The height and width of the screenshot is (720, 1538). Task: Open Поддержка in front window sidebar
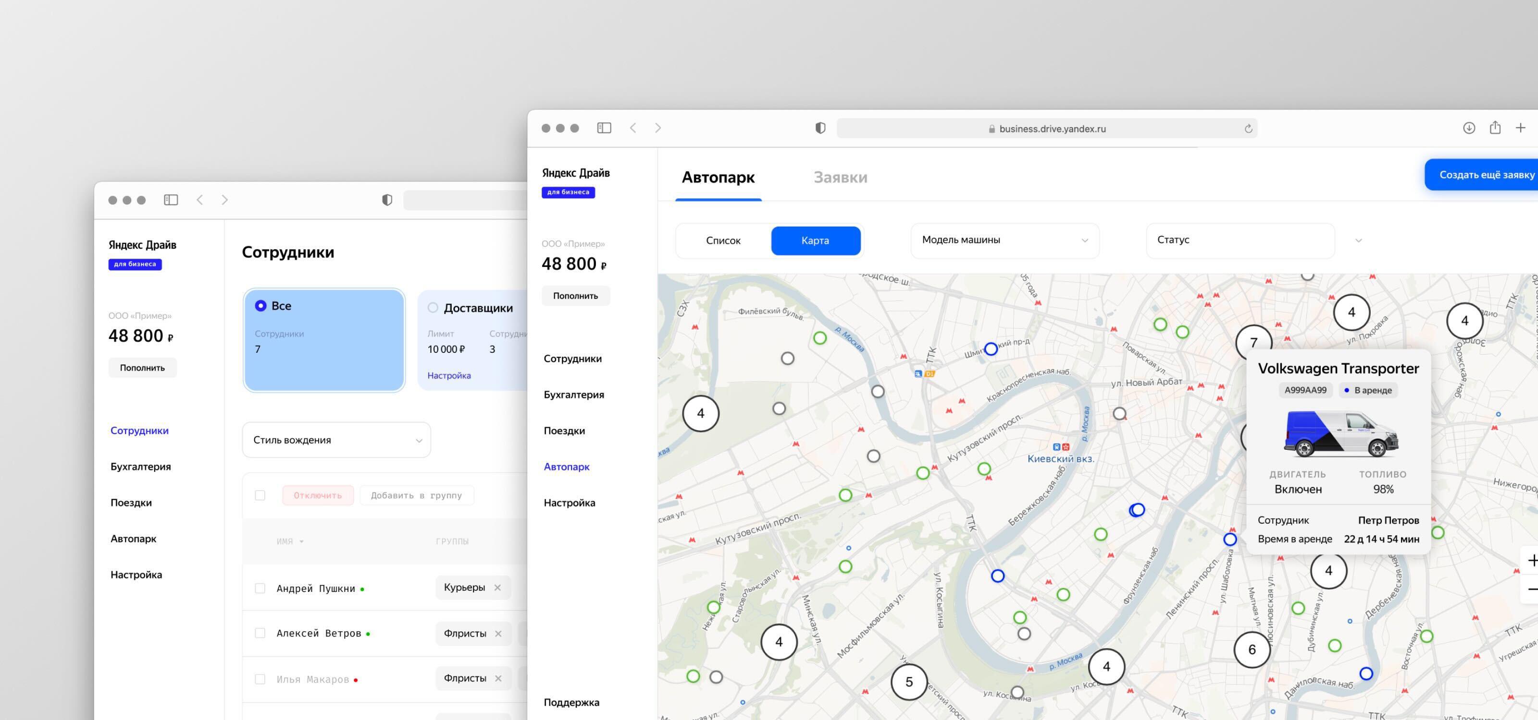click(571, 702)
